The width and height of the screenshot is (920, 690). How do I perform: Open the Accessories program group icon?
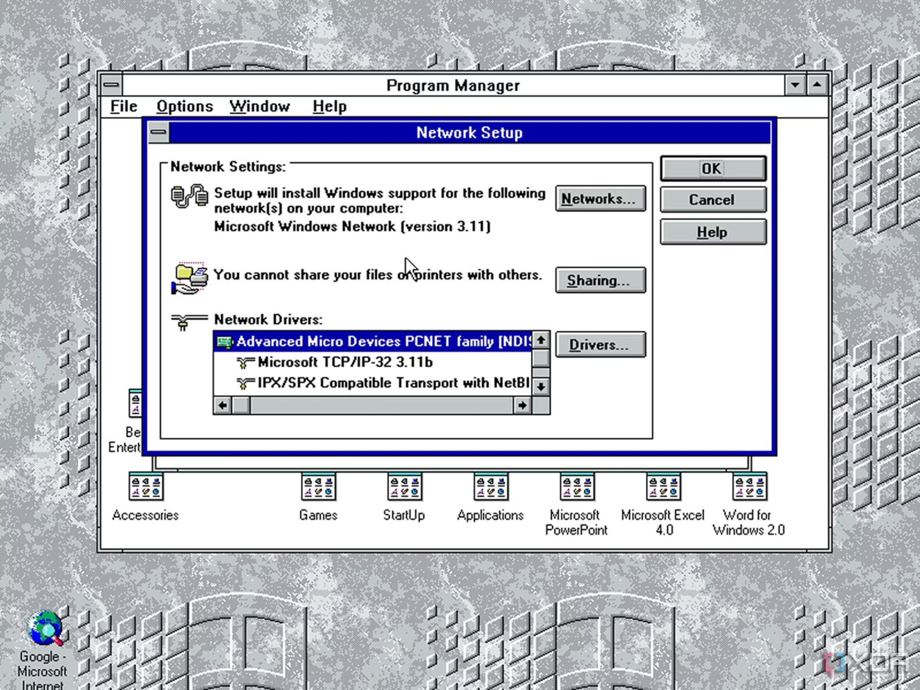point(146,486)
